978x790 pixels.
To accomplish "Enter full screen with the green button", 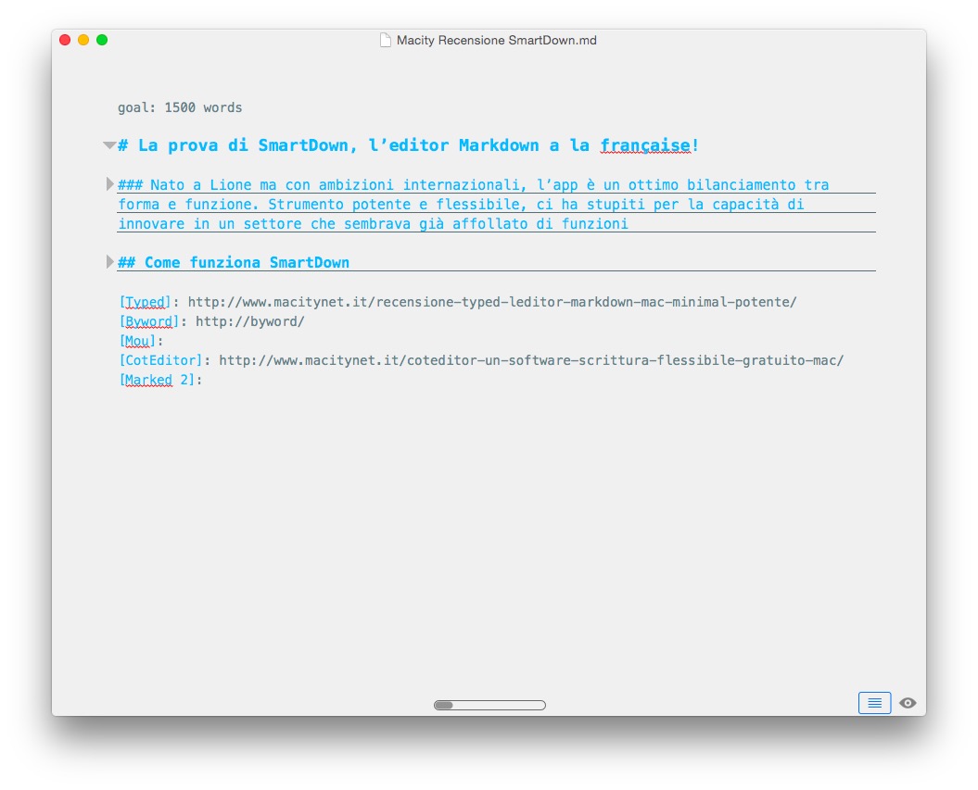I will pos(102,40).
